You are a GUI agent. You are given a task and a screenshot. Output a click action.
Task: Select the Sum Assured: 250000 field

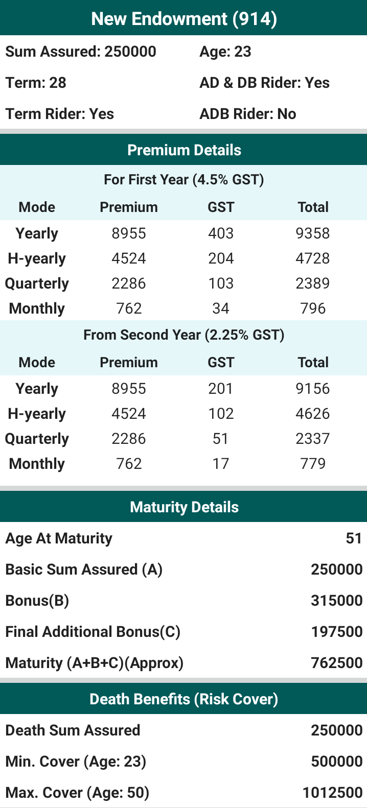(x=81, y=52)
